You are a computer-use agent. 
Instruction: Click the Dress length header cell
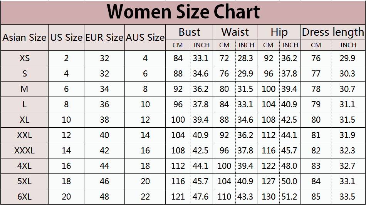click(332, 32)
